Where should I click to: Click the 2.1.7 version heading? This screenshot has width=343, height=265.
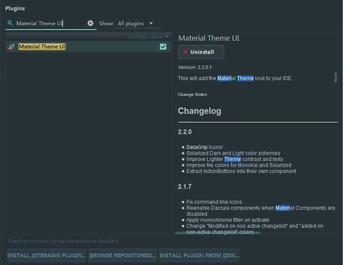click(x=185, y=187)
